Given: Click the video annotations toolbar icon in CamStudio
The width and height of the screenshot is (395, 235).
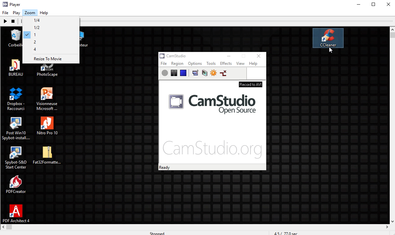Looking at the screenshot, I should pos(204,73).
